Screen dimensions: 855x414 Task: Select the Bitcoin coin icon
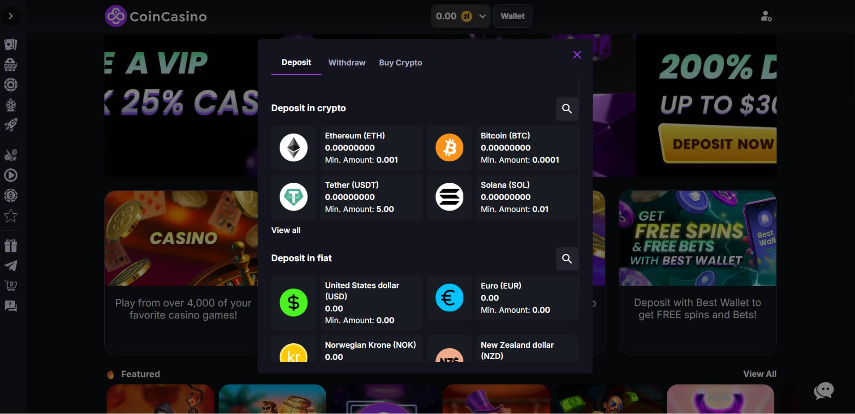[x=449, y=147]
